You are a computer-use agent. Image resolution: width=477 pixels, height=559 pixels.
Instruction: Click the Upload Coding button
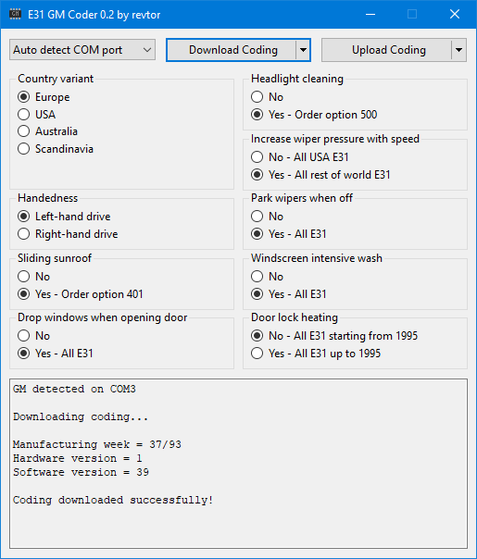(386, 50)
